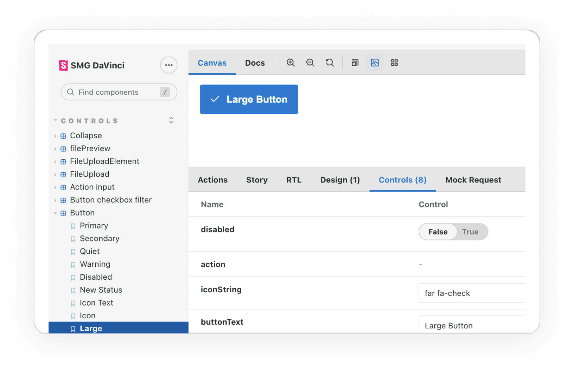Click the buttonText input field
The height and width of the screenshot is (372, 574).
(x=471, y=325)
